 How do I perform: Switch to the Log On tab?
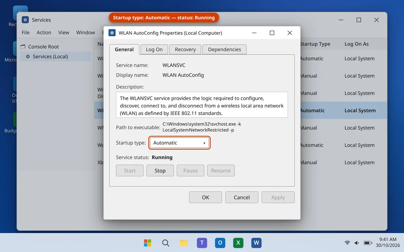(154, 49)
